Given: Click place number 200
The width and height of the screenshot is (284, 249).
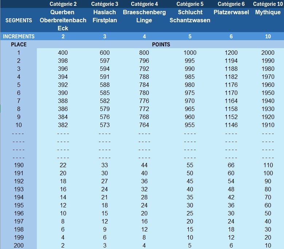Looking at the screenshot, I should 19,245.
